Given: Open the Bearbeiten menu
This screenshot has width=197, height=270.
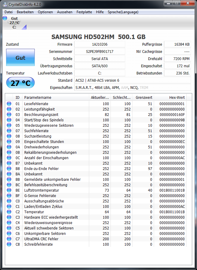Looking at the screenshot, I should [x=25, y=12].
